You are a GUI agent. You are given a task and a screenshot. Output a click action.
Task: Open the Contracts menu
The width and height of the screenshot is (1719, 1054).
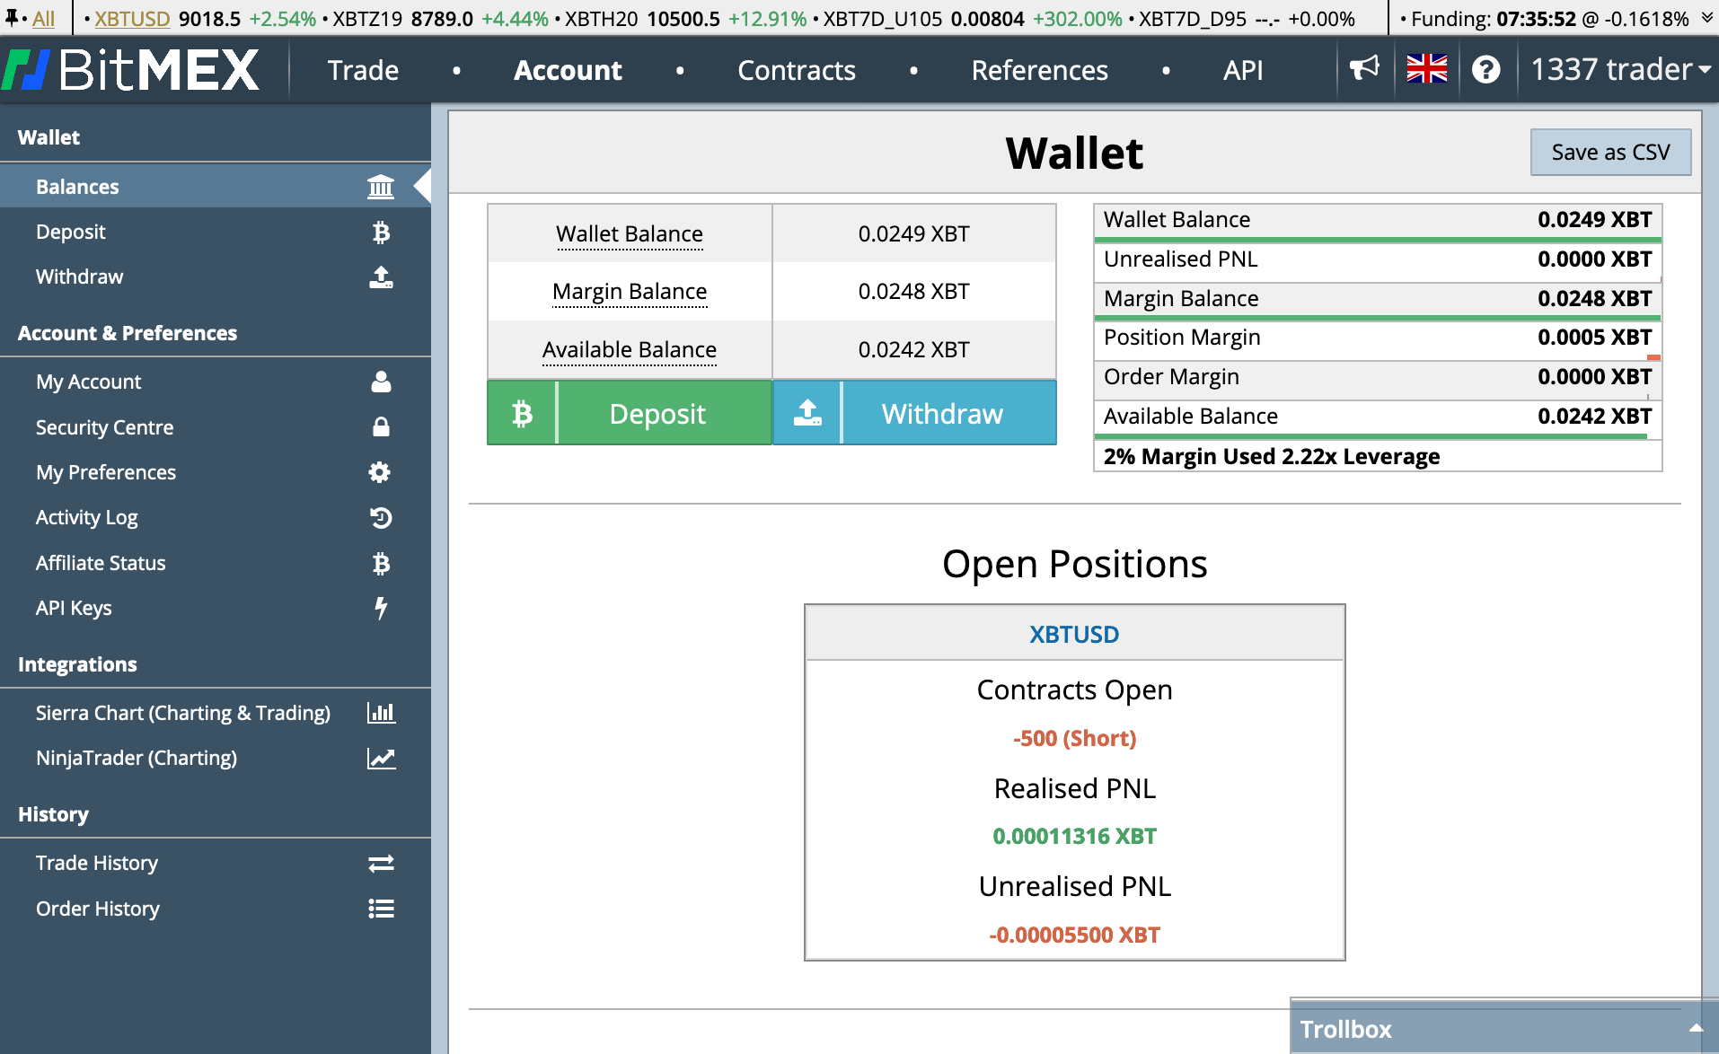[x=797, y=70]
